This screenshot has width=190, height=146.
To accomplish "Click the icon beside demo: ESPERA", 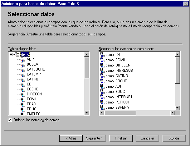I will click(102, 107).
